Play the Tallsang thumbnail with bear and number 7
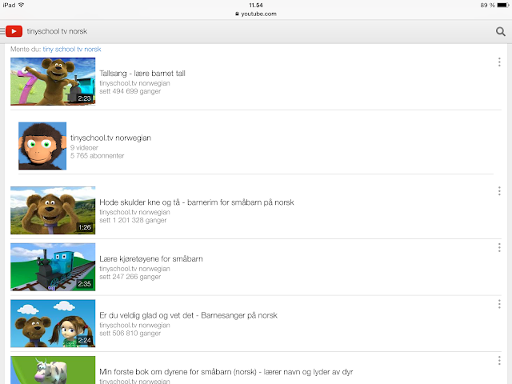The width and height of the screenshot is (512, 384). point(53,82)
